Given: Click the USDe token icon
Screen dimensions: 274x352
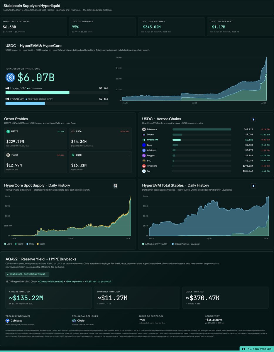Looking at the screenshot, I should pos(73,132).
